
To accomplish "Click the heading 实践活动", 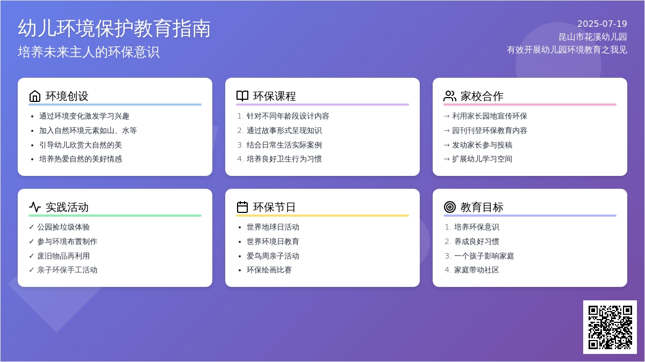I will pos(67,207).
